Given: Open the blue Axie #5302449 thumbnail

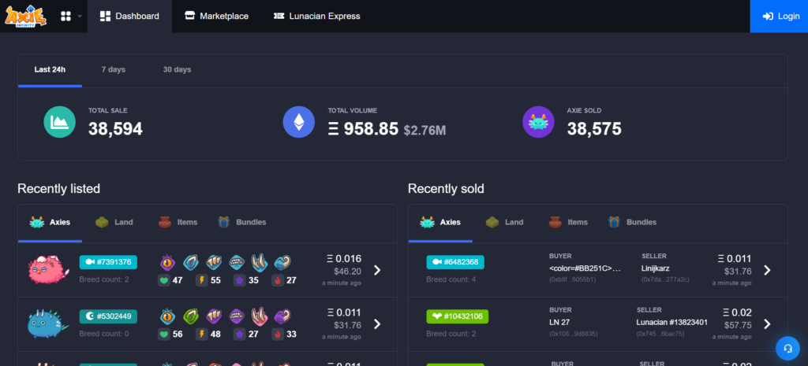Looking at the screenshot, I should coord(48,324).
